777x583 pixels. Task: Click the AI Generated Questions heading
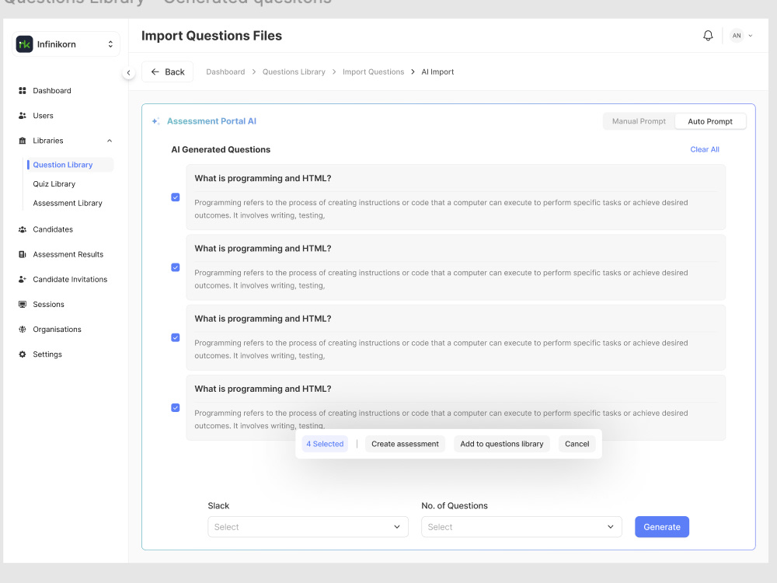221,150
